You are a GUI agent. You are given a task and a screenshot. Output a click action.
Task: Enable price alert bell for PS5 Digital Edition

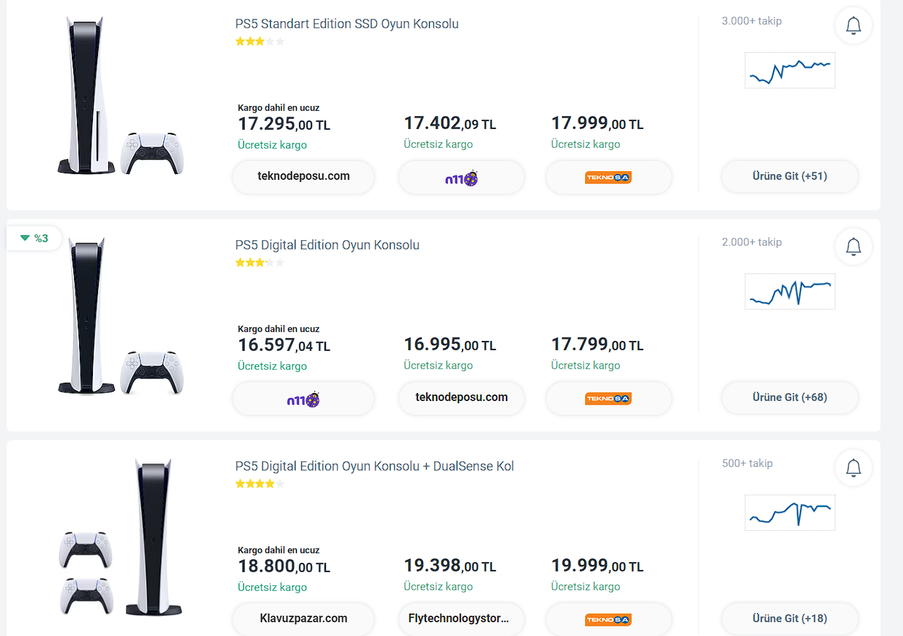pos(854,247)
